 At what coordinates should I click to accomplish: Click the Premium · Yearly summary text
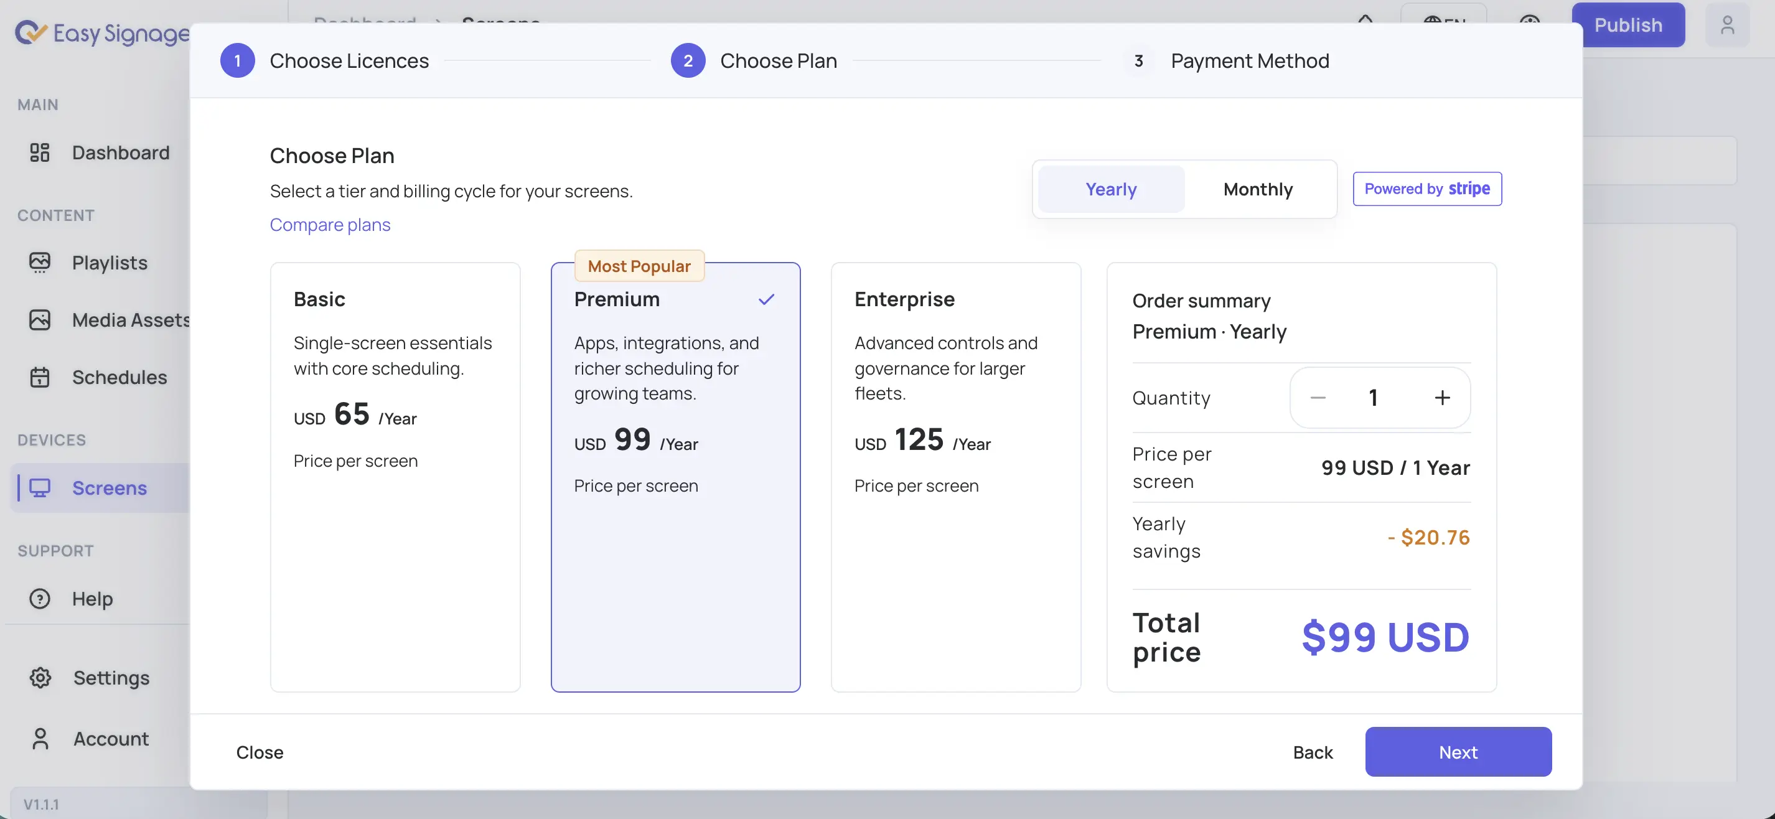[x=1209, y=331]
